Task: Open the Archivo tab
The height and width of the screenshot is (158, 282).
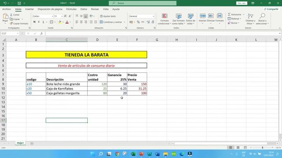Action: point(7,9)
